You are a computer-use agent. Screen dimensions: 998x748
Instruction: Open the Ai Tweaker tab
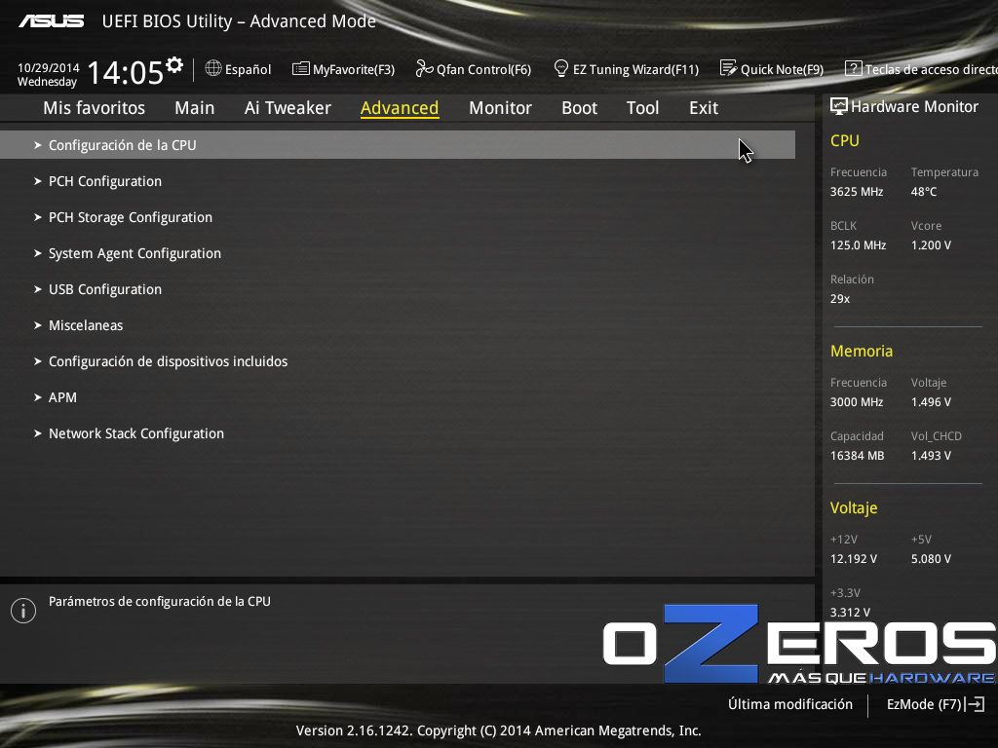point(288,107)
